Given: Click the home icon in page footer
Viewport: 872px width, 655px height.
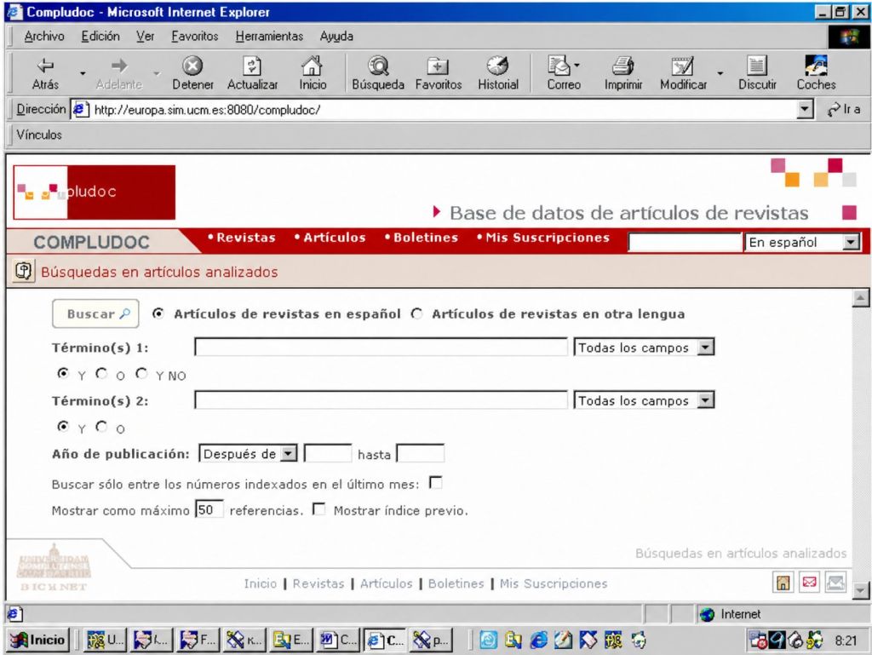Looking at the screenshot, I should click(783, 583).
